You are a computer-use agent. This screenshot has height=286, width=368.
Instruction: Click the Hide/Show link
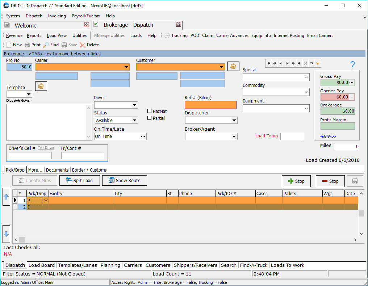(x=328, y=136)
